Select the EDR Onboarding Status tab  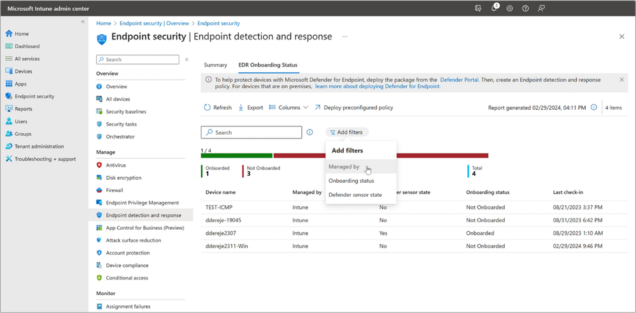[267, 65]
